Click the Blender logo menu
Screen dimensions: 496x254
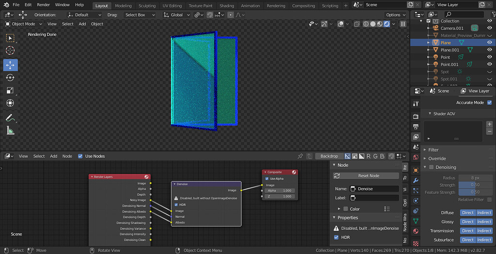(7, 5)
